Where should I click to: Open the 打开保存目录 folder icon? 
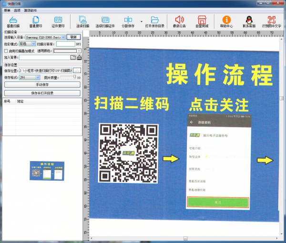coord(155,20)
